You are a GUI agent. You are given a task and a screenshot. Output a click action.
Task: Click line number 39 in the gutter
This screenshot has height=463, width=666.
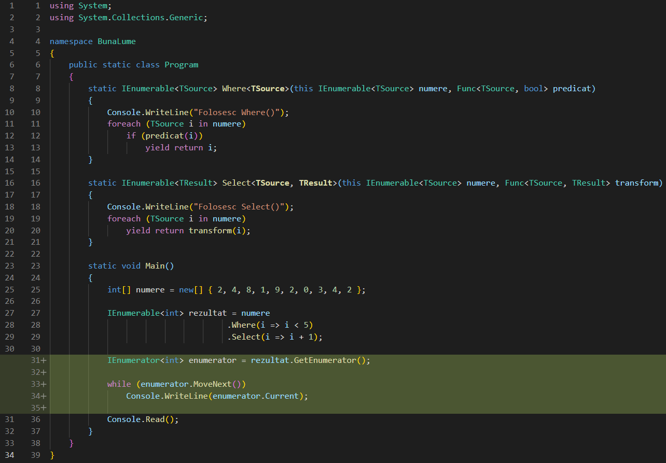pyautogui.click(x=35, y=455)
